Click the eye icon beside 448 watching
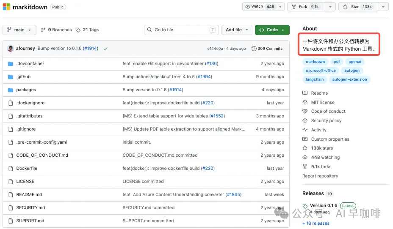 click(305, 157)
